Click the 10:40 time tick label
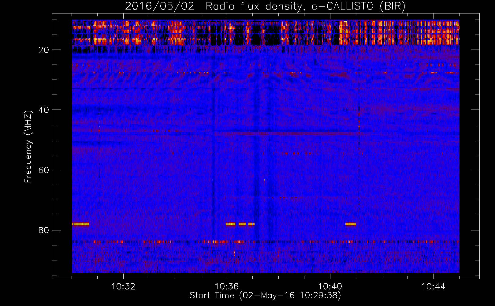Screen dimensions: 495x306 point(330,287)
